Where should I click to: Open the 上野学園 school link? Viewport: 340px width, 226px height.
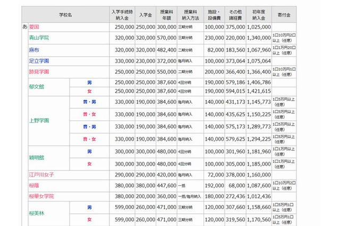click(39, 120)
